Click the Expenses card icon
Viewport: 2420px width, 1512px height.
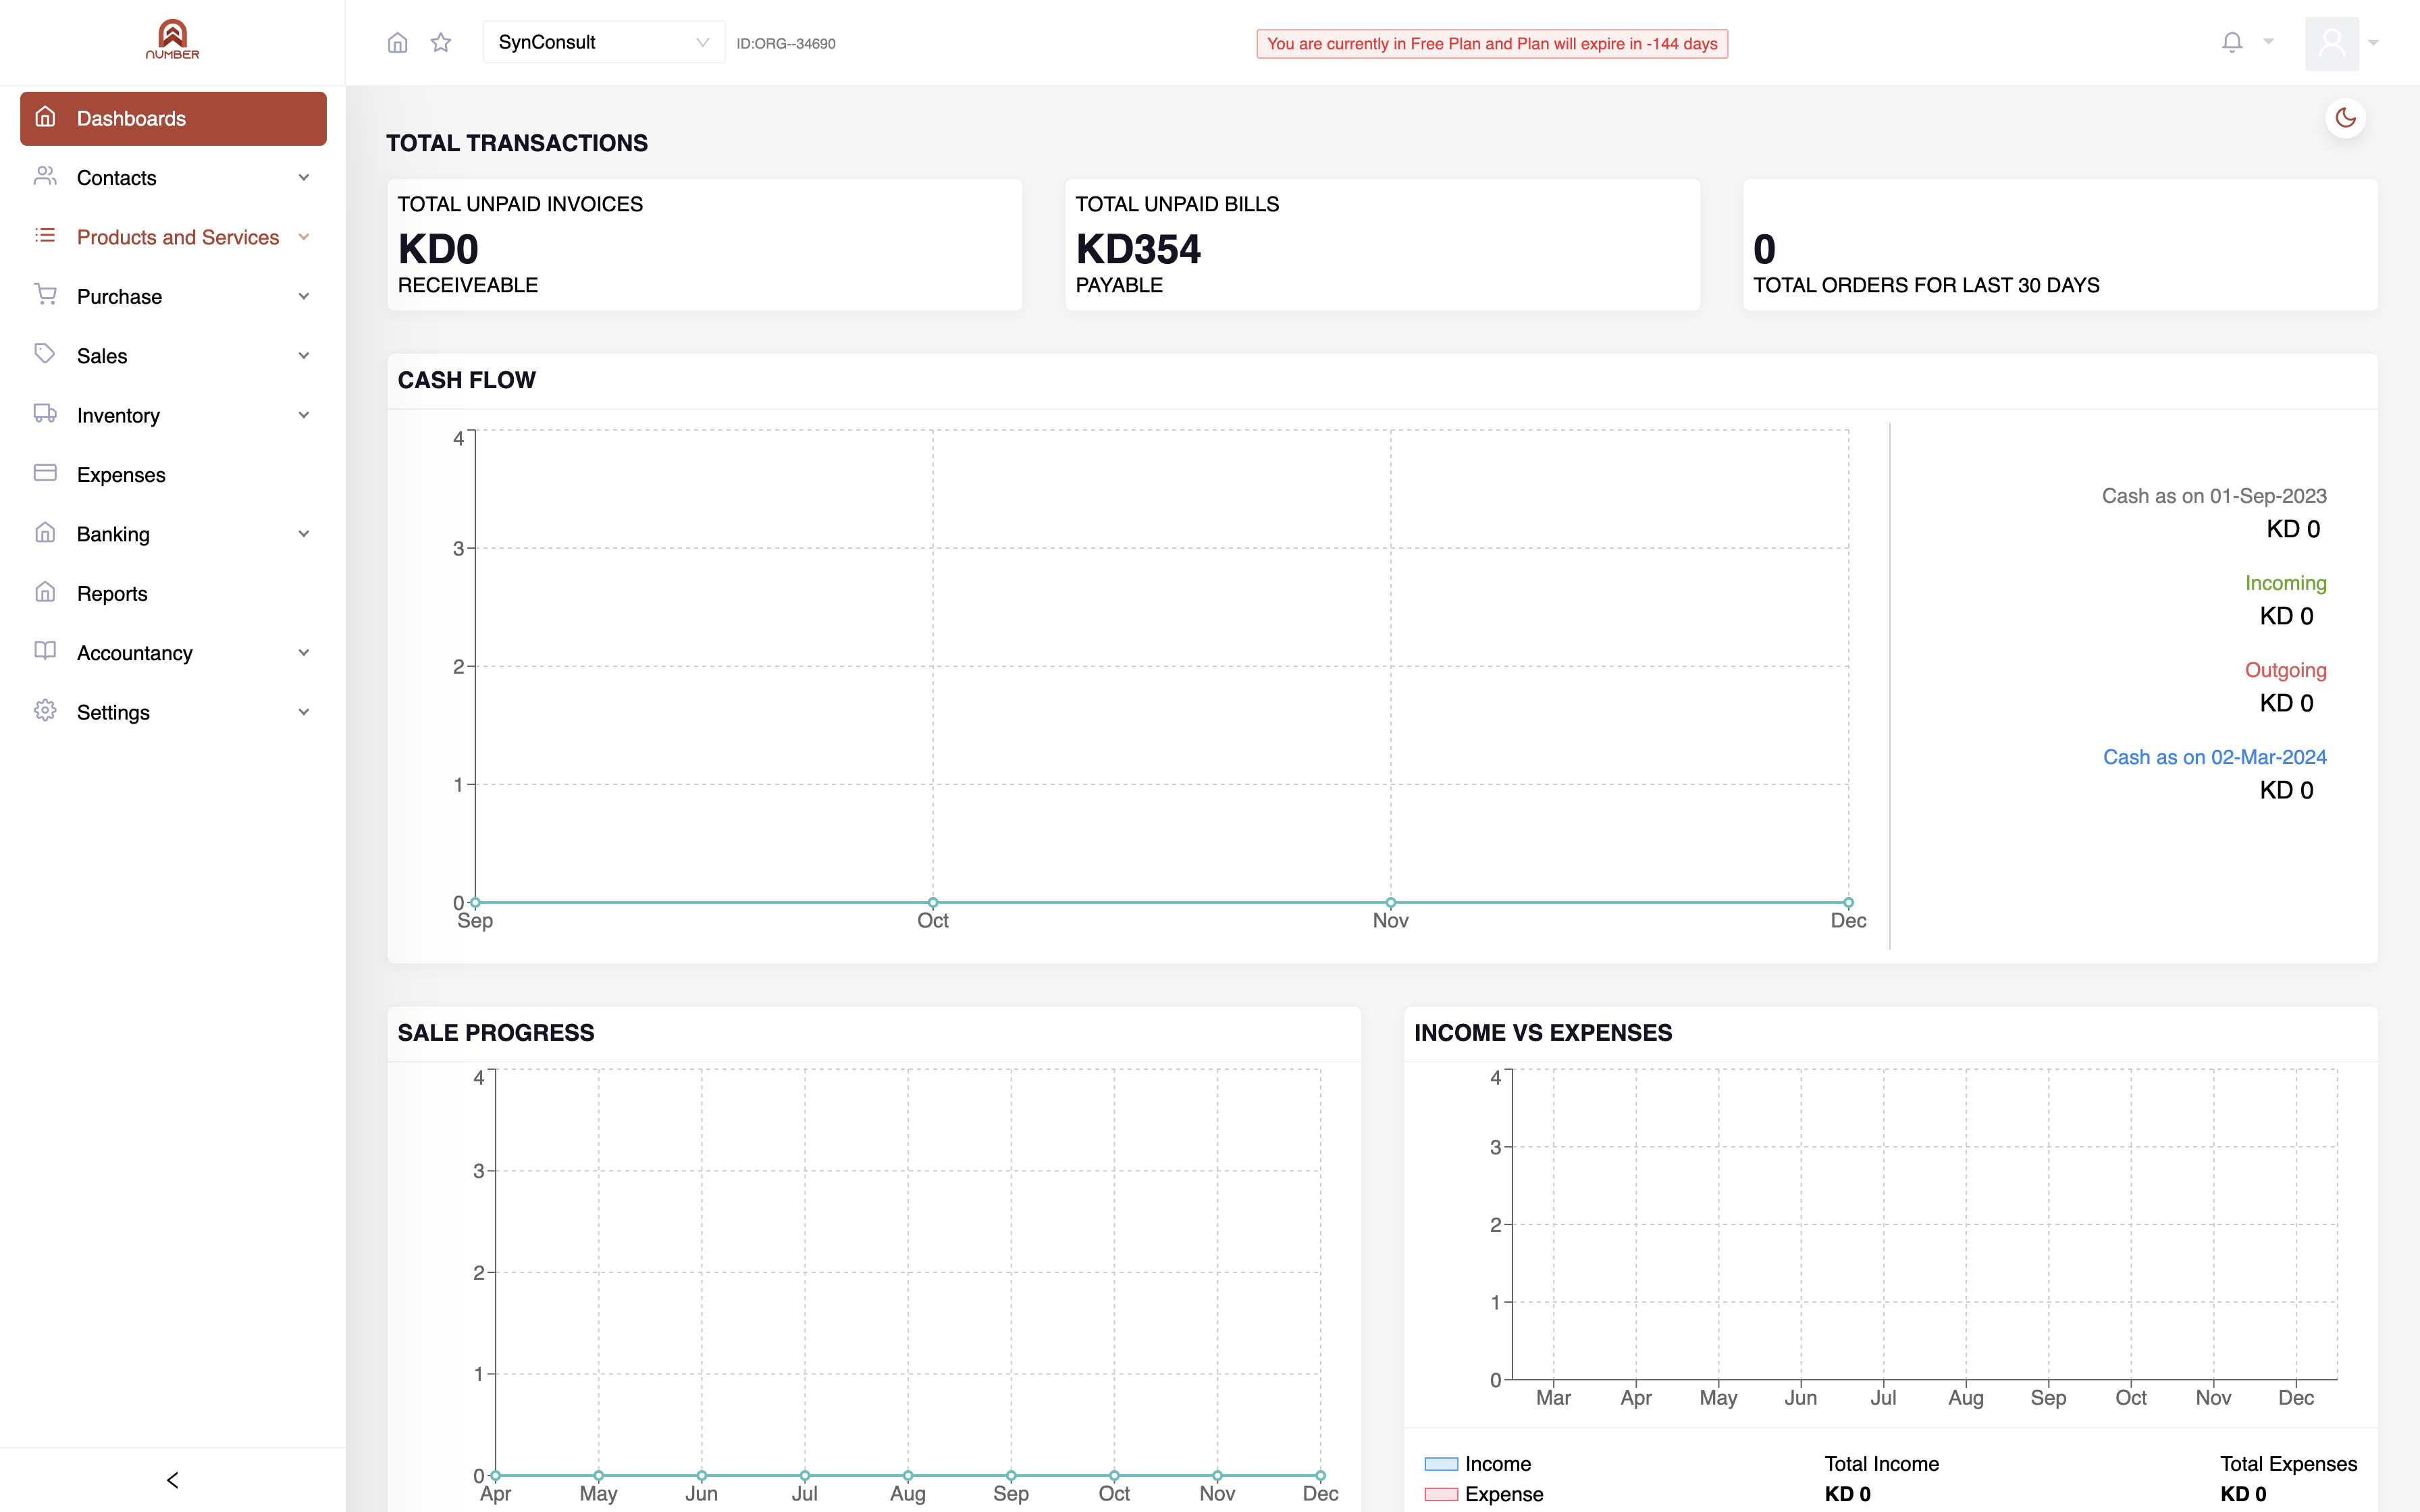(x=45, y=472)
